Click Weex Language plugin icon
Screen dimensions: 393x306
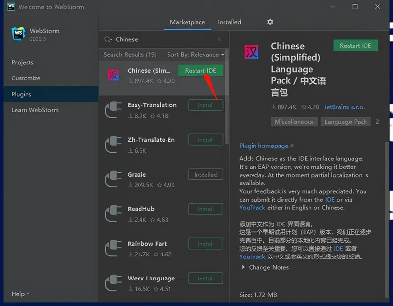(113, 283)
